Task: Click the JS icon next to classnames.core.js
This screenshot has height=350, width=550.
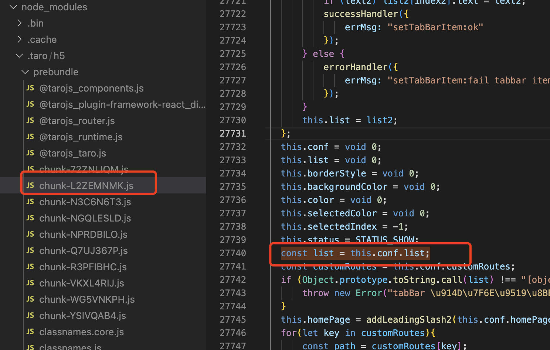Action: 30,332
